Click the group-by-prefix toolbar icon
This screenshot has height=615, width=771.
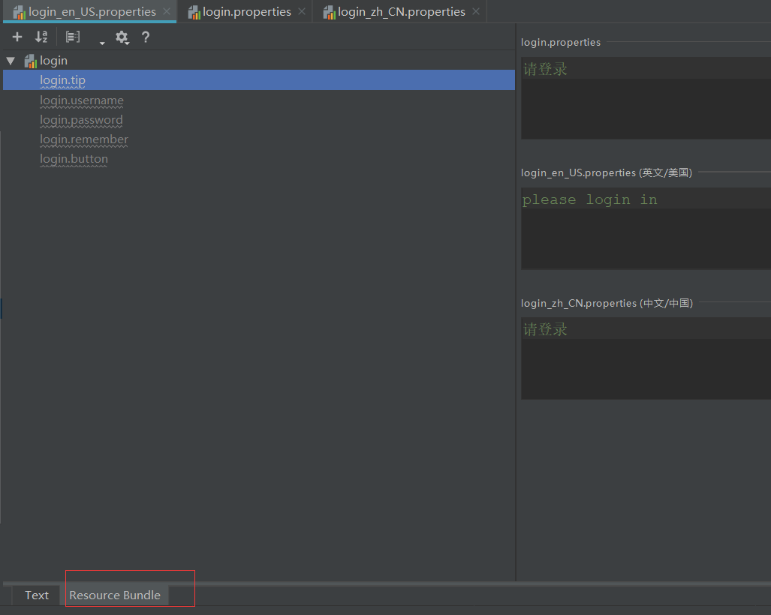coord(73,37)
